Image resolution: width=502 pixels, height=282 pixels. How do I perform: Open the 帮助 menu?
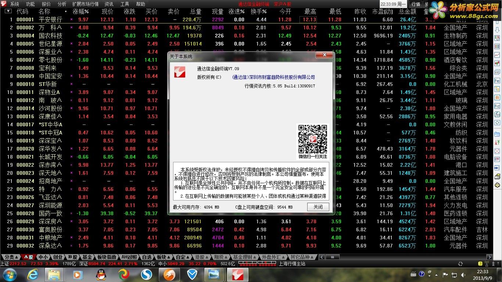coord(141,4)
